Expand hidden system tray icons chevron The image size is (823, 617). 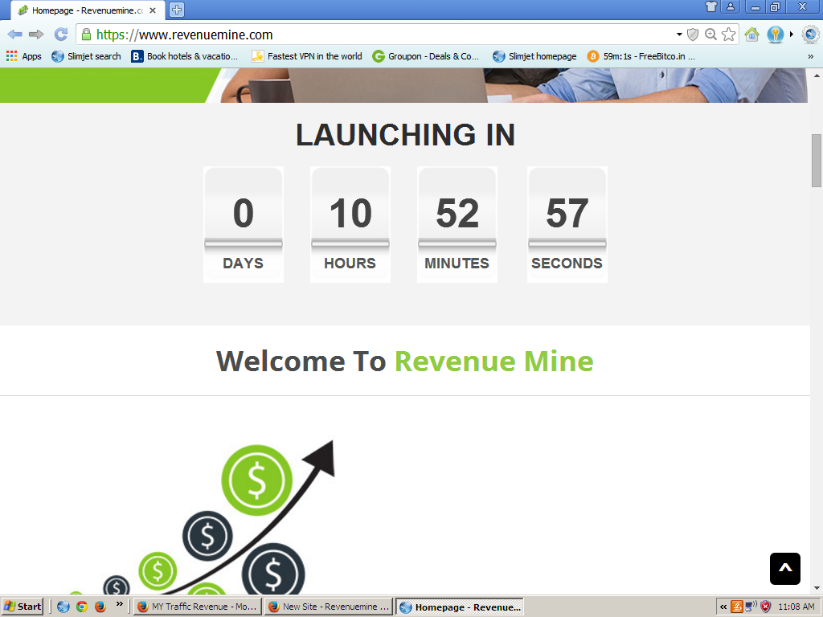[723, 607]
